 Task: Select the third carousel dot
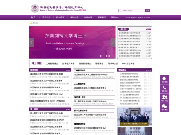pos(106,56)
